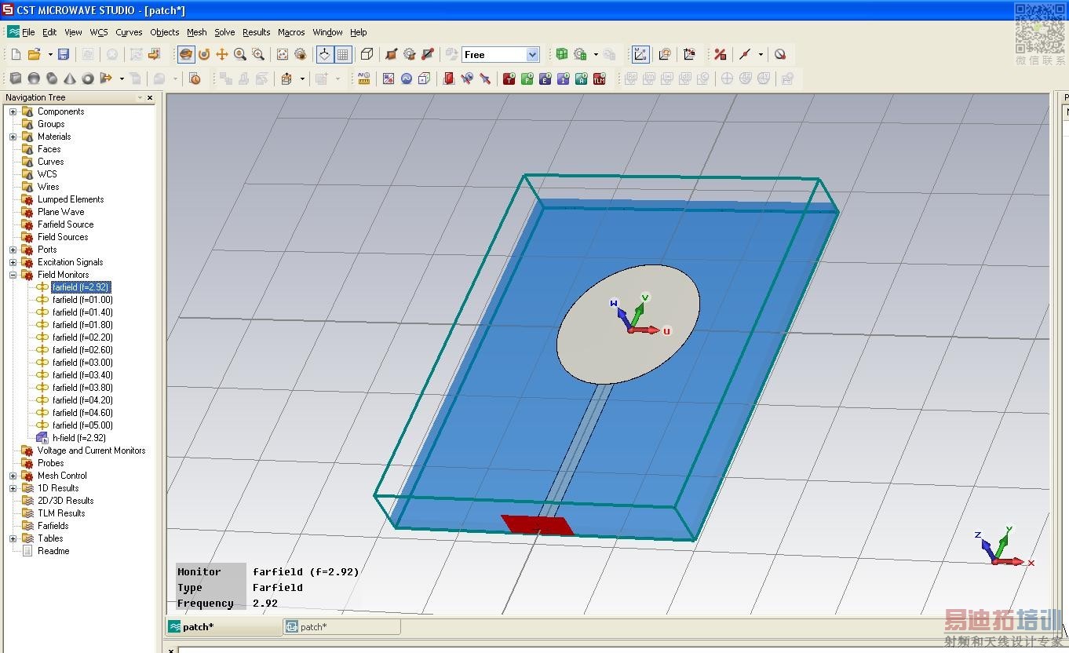Switch to the second patch* tab
Image resolution: width=1069 pixels, height=653 pixels.
pos(341,626)
